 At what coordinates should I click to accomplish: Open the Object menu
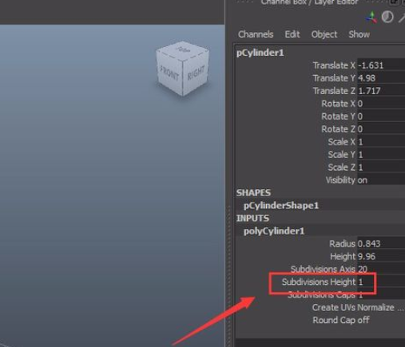tap(324, 34)
